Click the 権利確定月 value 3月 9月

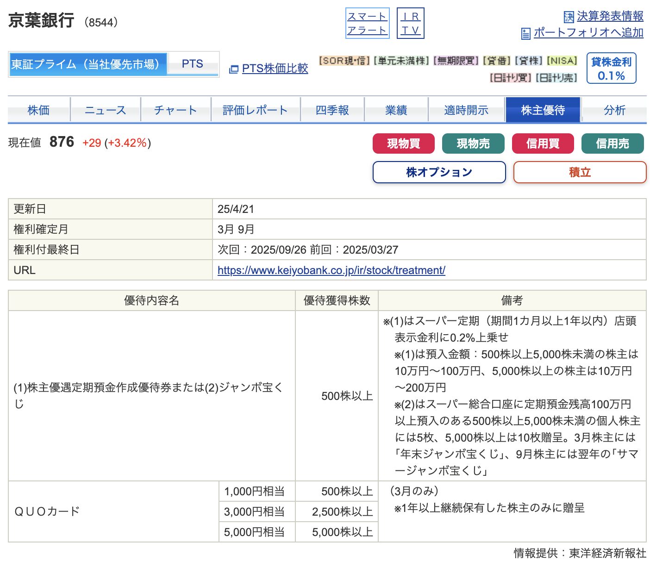click(x=236, y=230)
